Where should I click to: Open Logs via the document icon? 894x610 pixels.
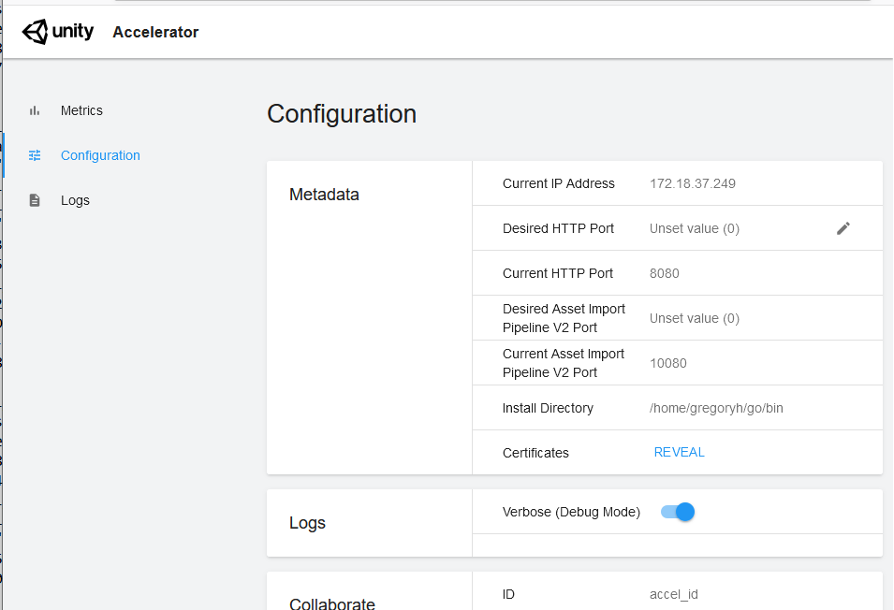tap(35, 199)
